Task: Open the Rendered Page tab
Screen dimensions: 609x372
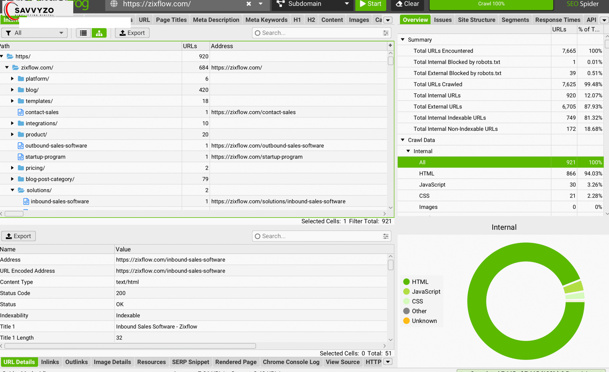Action: (x=236, y=362)
